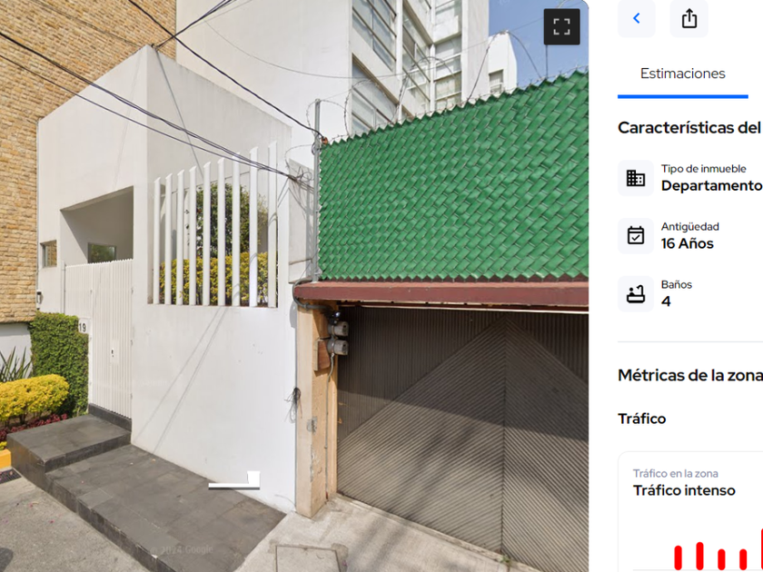Select the calendar icon next to Antigüedad
This screenshot has width=763, height=572.
[x=636, y=236]
